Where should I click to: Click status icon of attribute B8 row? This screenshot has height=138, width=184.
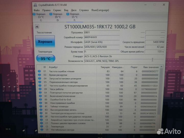click(41, 99)
